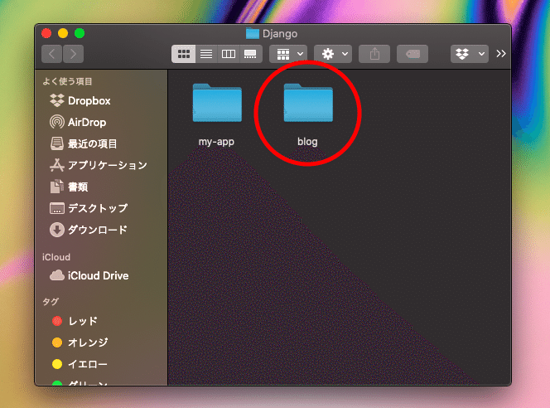Show more toolbar items via the double chevron
The width and height of the screenshot is (550, 408).
(501, 54)
